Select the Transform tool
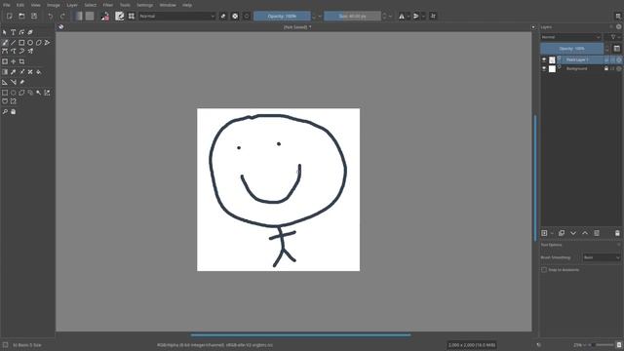Viewport: 624px width, 351px height. pyautogui.click(x=5, y=61)
